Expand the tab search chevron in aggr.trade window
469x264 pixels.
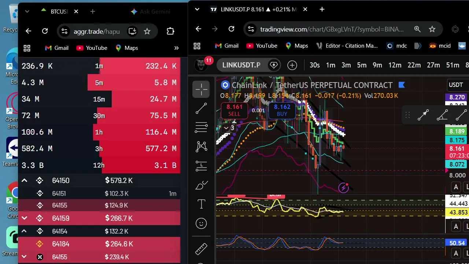(x=27, y=11)
